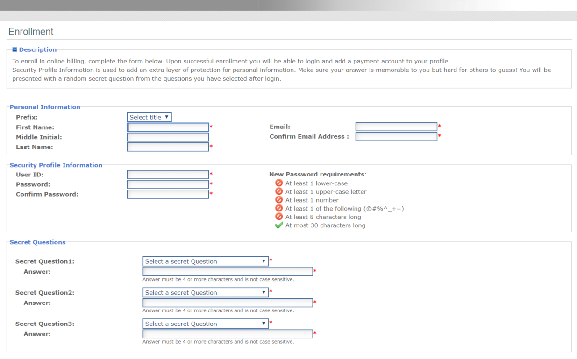This screenshot has height=359, width=577.
Task: Click the 'Middle Initial:' label
Action: pyautogui.click(x=39, y=137)
